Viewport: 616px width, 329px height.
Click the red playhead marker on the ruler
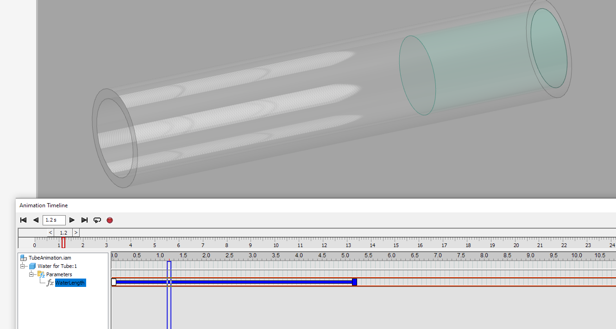(x=63, y=242)
